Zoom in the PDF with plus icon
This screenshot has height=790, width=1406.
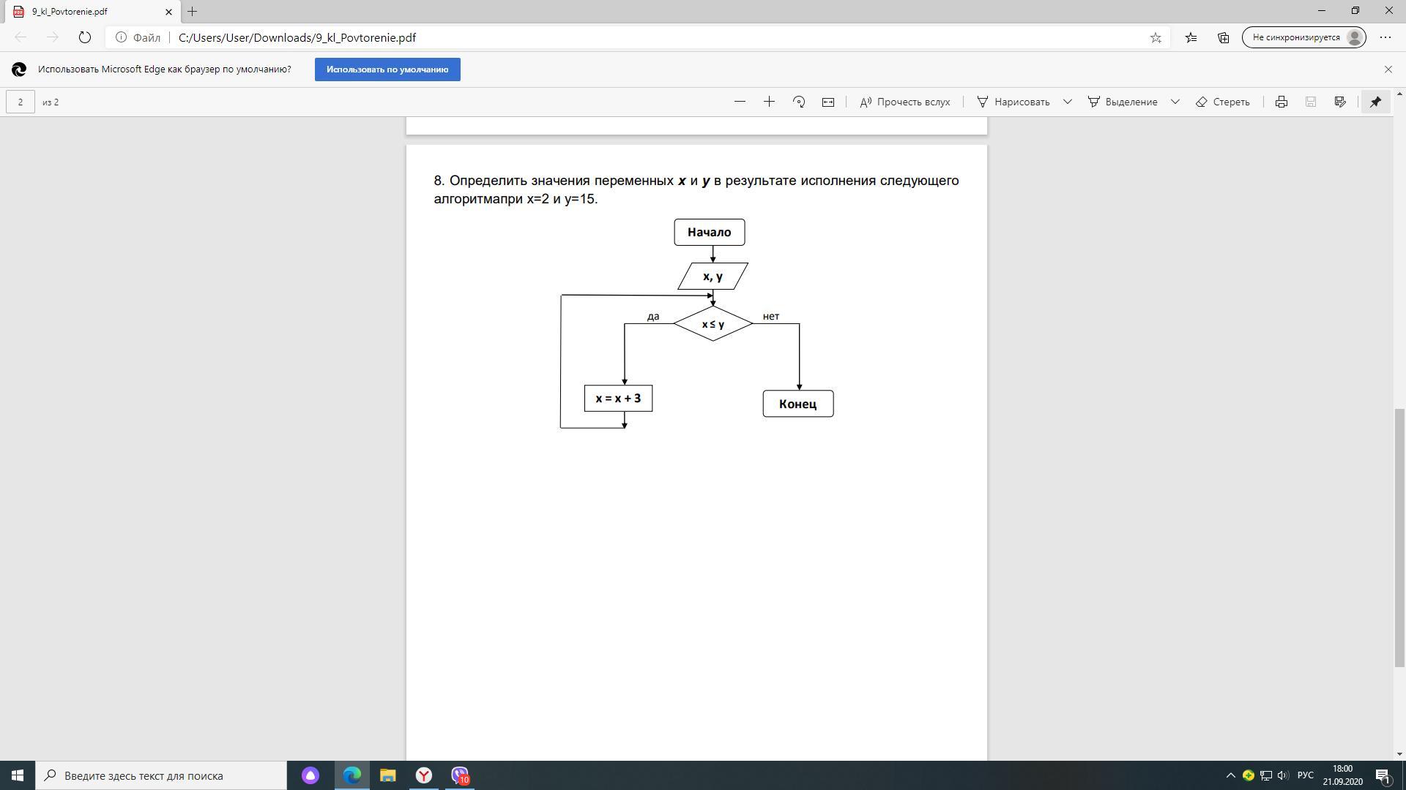[769, 102]
